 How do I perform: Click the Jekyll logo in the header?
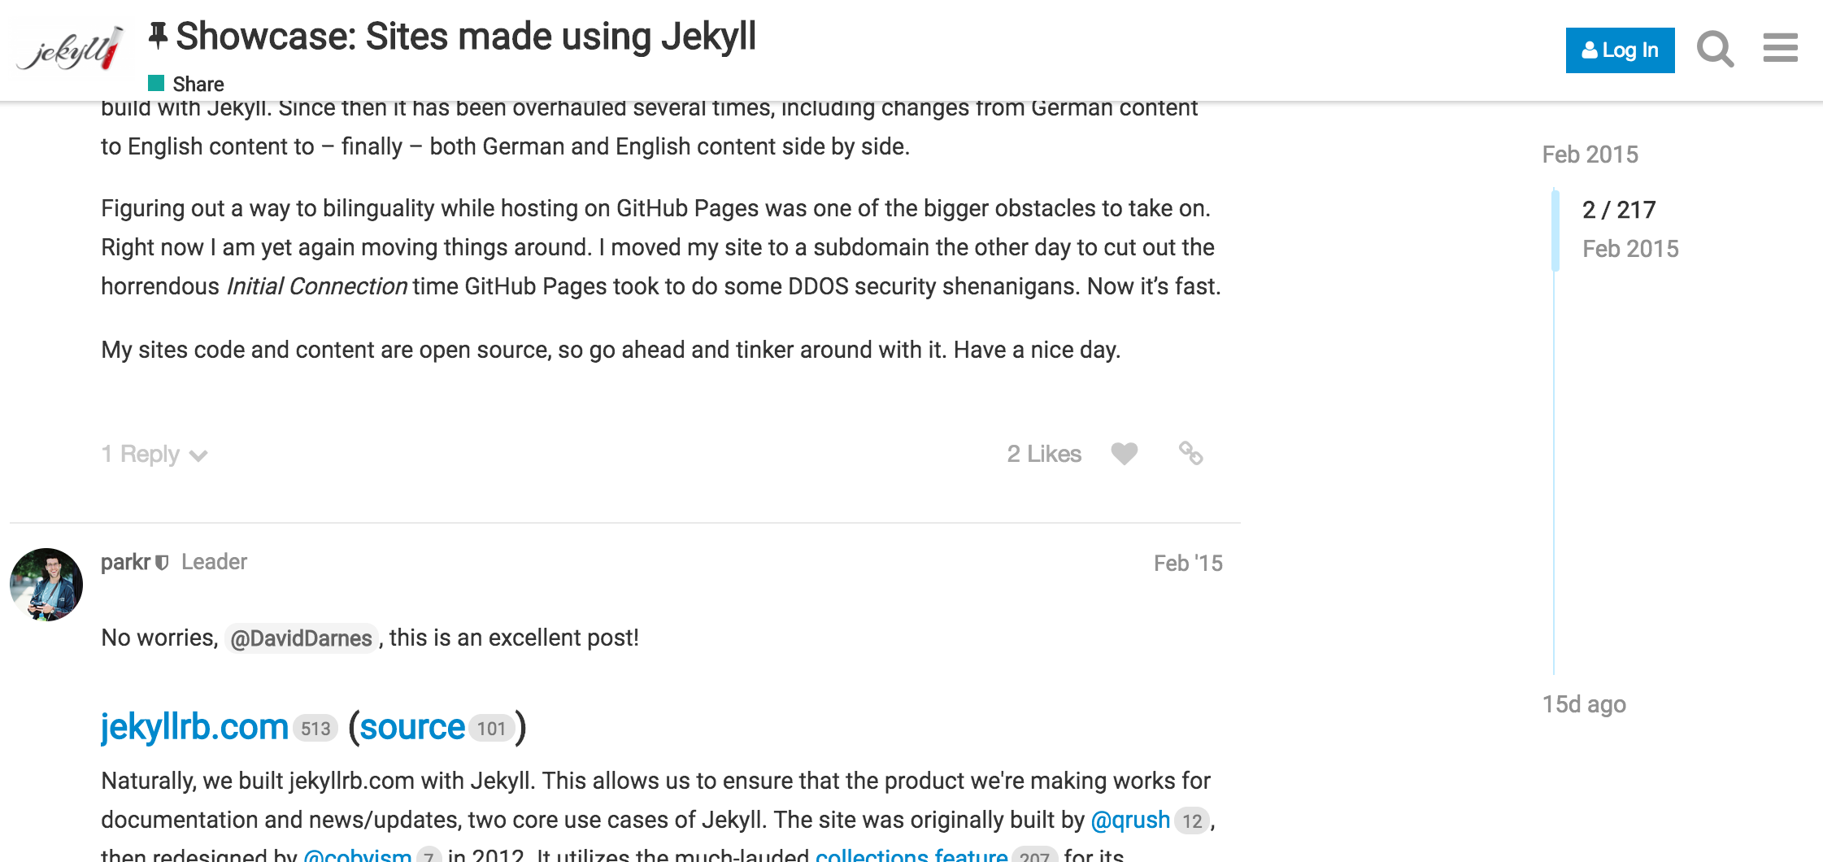click(71, 50)
